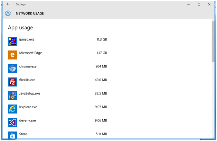Image resolution: width=217 pixels, height=141 pixels.
Task: Select the Microsoft Edge name label
Action: [x=30, y=53]
